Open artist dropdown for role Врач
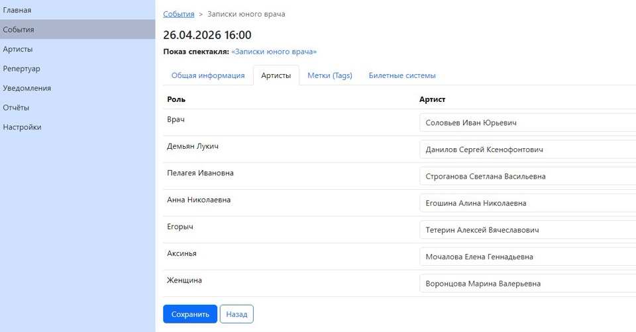 tap(527, 123)
